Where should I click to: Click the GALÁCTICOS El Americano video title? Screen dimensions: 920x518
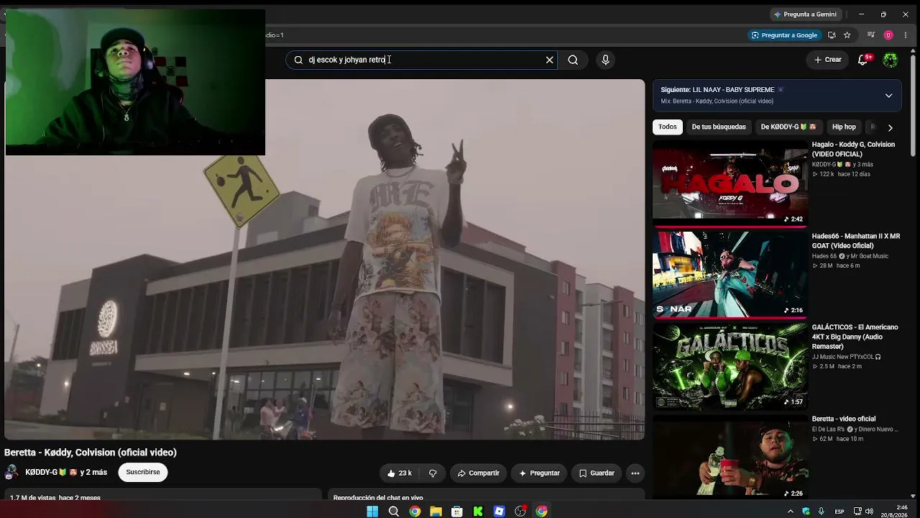855,337
